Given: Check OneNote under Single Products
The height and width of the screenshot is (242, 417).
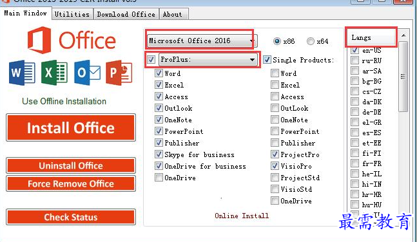Looking at the screenshot, I should [x=275, y=120].
